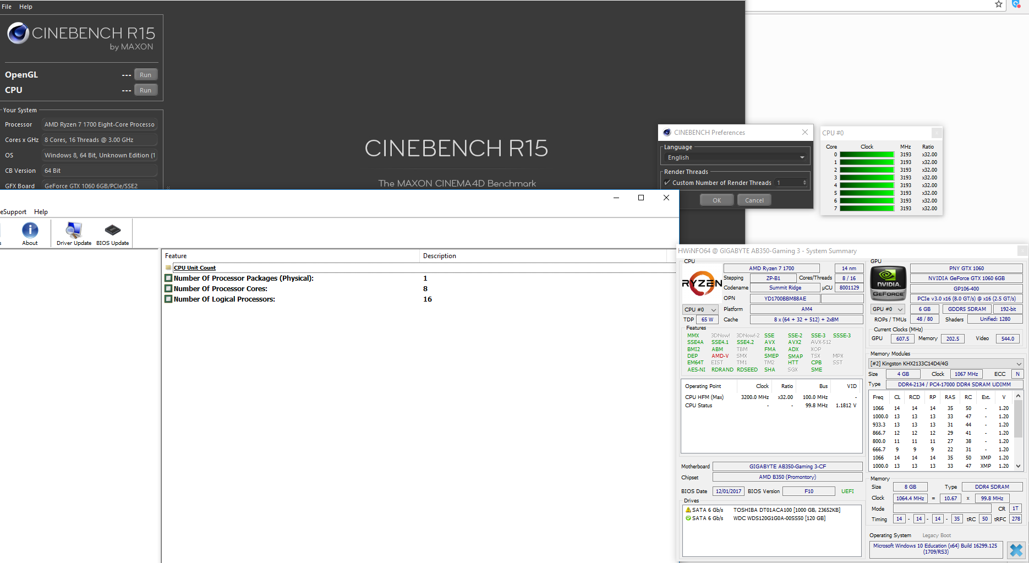Viewport: 1029px width, 563px height.
Task: Maximize the eSupport tool window
Action: 641,198
